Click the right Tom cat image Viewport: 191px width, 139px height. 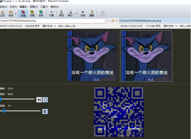(x=147, y=56)
